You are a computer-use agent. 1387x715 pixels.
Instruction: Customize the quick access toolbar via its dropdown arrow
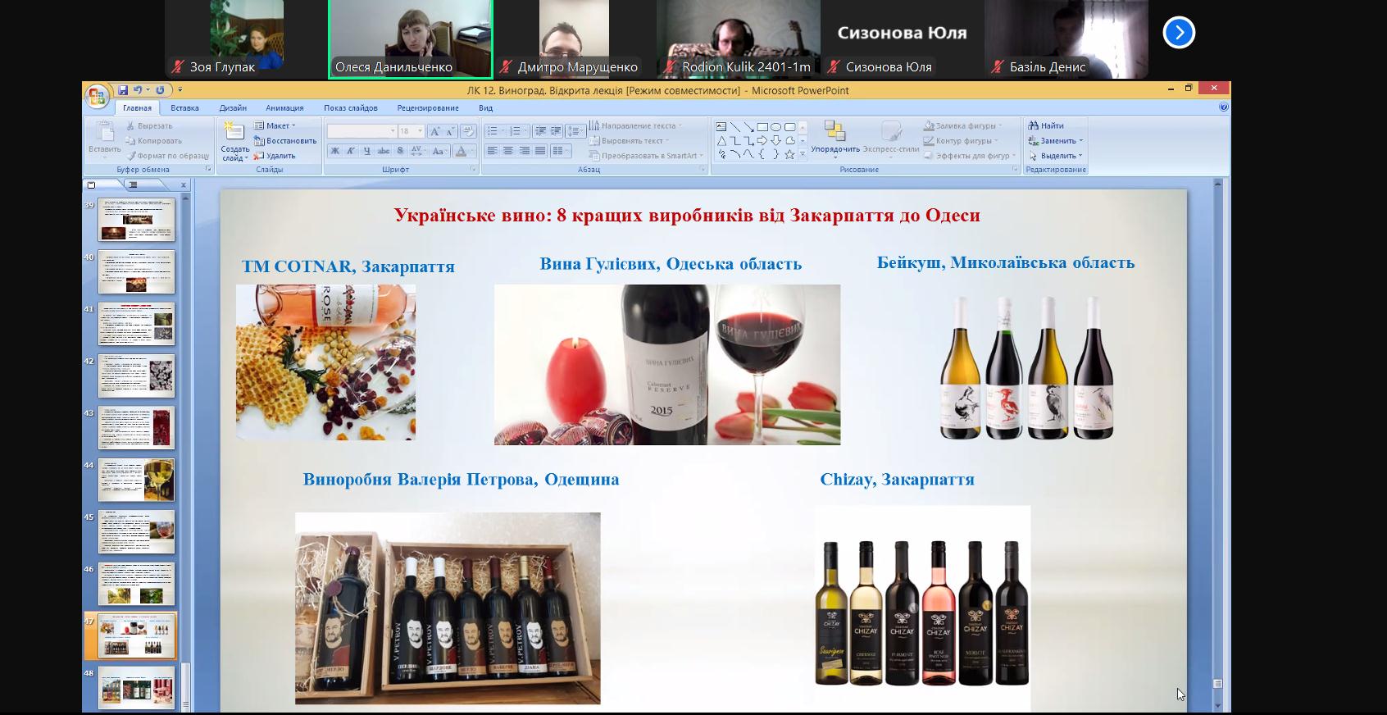tap(180, 90)
